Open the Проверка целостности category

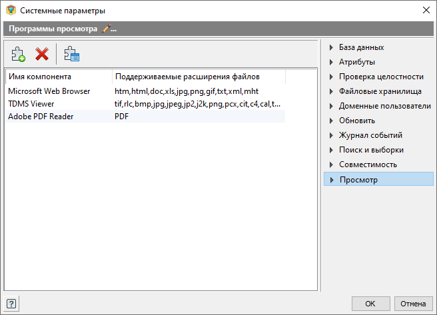pyautogui.click(x=381, y=77)
